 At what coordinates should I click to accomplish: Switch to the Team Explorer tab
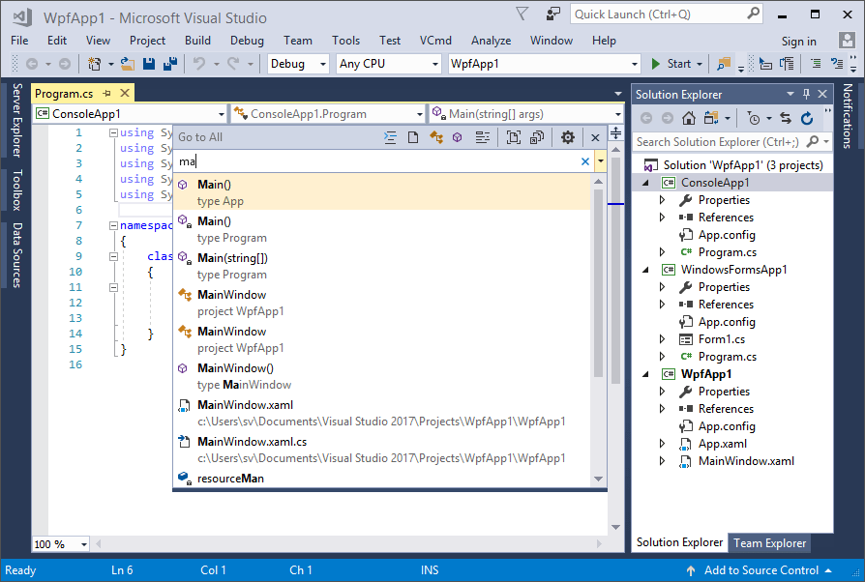769,543
